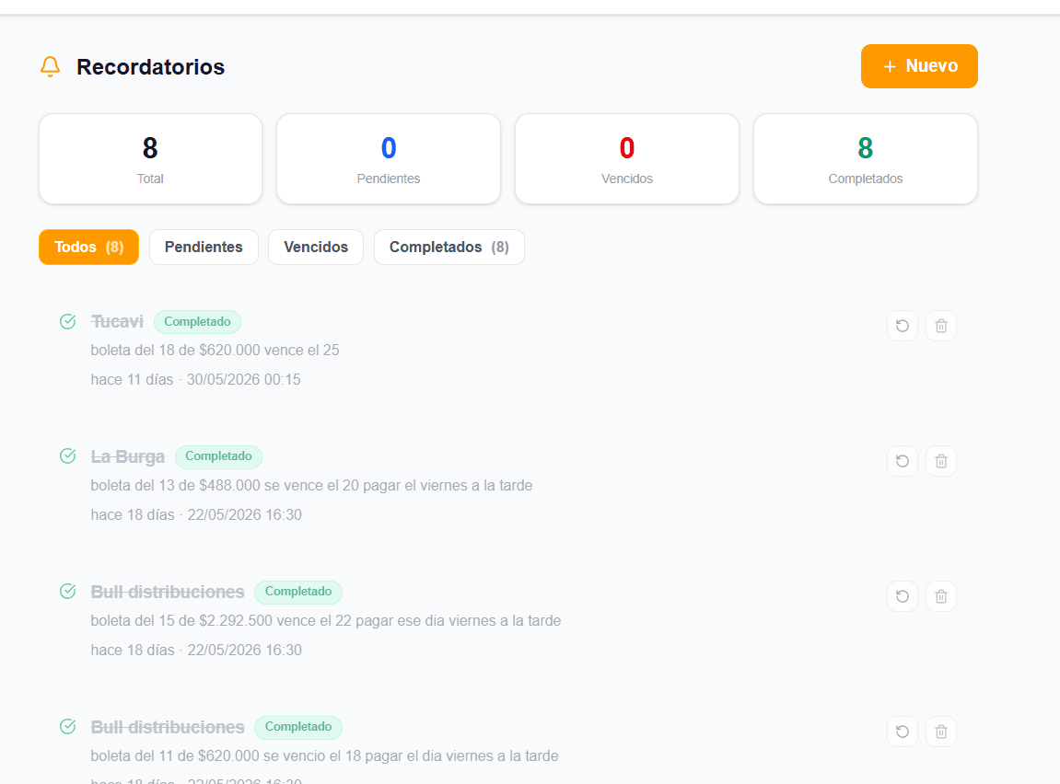
Task: Delete the La Burga reminder
Action: pyautogui.click(x=940, y=461)
